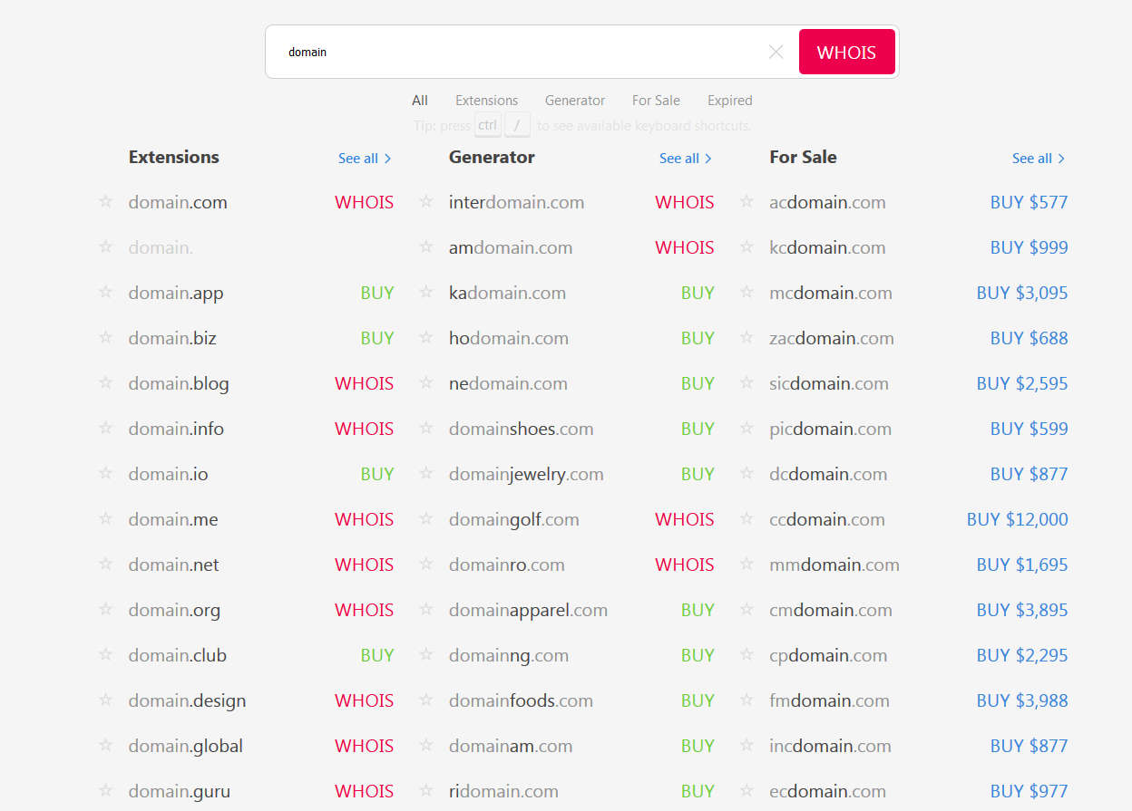Open the ridomain.com result
This screenshot has height=811, width=1132.
pos(503,791)
